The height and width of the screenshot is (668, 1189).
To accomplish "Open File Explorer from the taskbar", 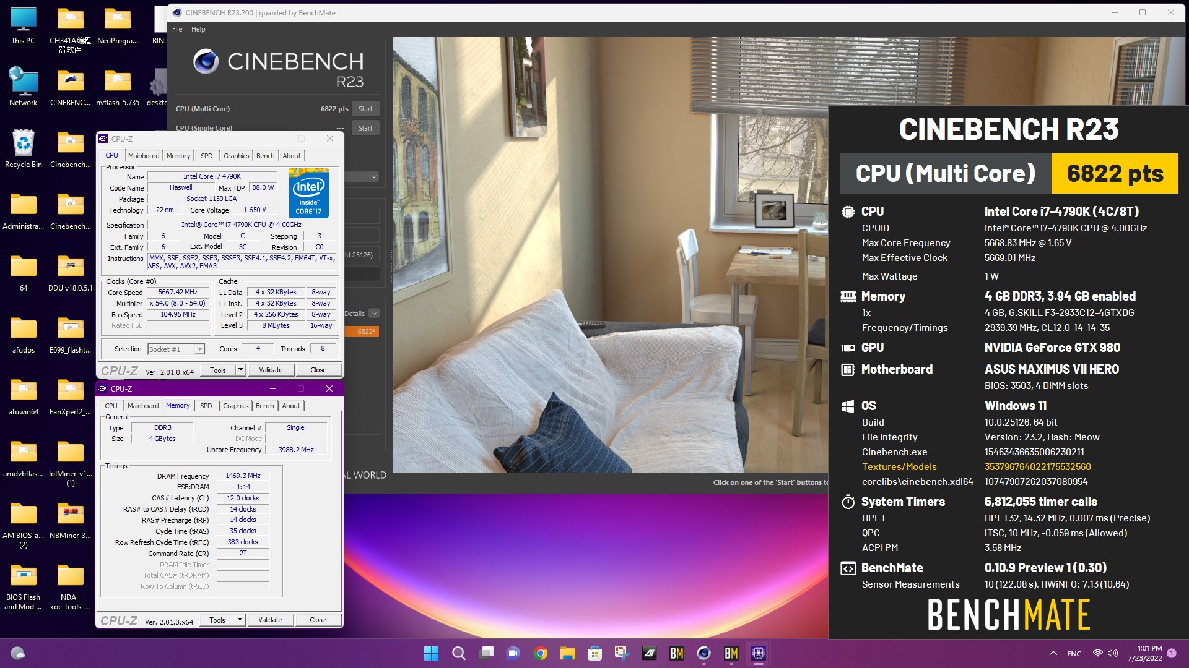I will 567,653.
